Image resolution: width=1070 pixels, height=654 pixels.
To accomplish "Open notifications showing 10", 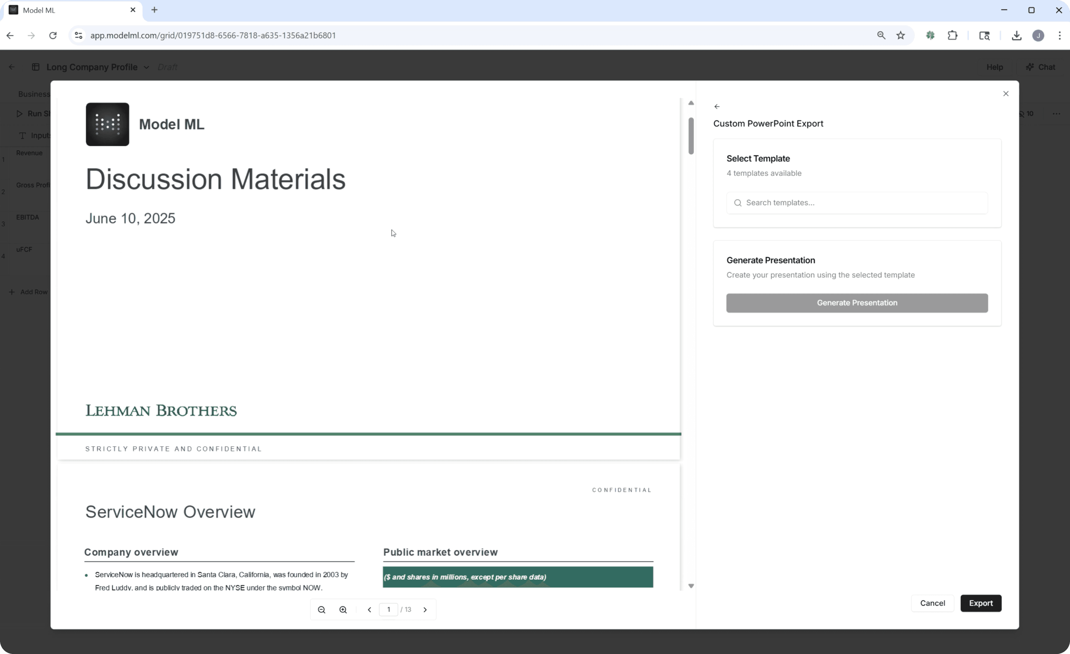I will 1027,114.
